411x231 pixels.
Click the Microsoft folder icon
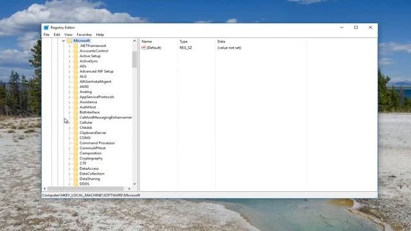pos(69,40)
